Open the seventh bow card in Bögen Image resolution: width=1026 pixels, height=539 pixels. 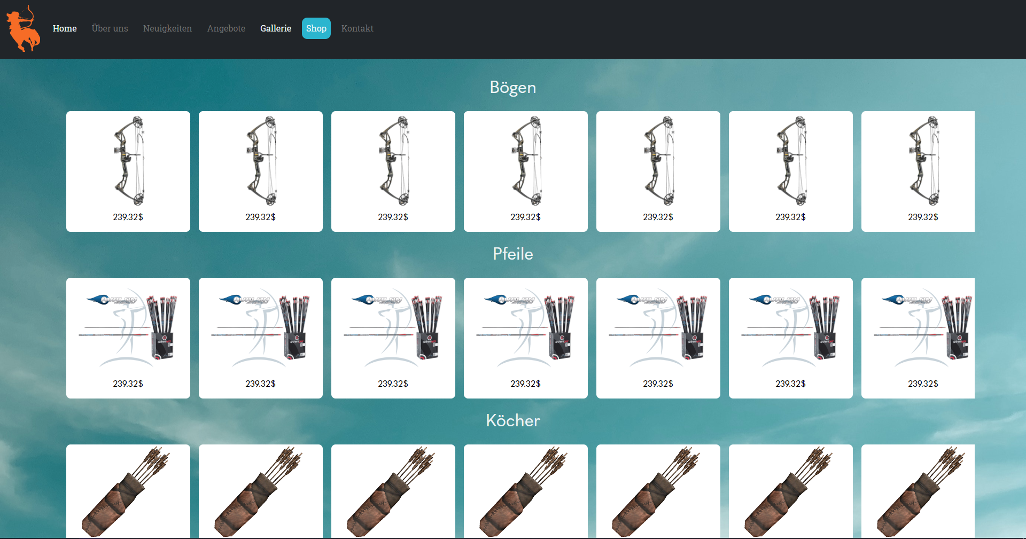(918, 171)
